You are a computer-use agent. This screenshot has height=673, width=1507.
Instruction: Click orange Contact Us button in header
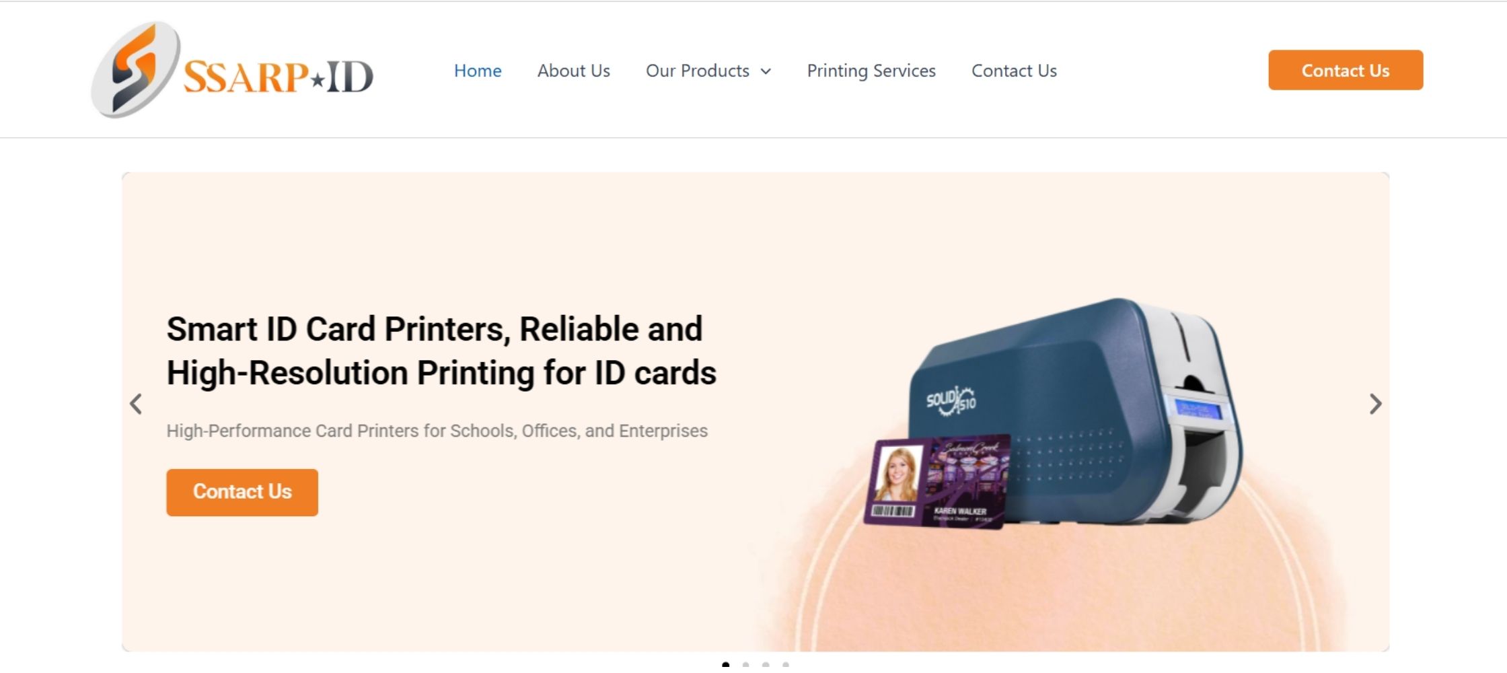(1346, 70)
